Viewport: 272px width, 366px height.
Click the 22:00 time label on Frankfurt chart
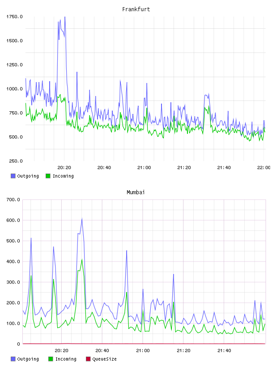tap(263, 167)
